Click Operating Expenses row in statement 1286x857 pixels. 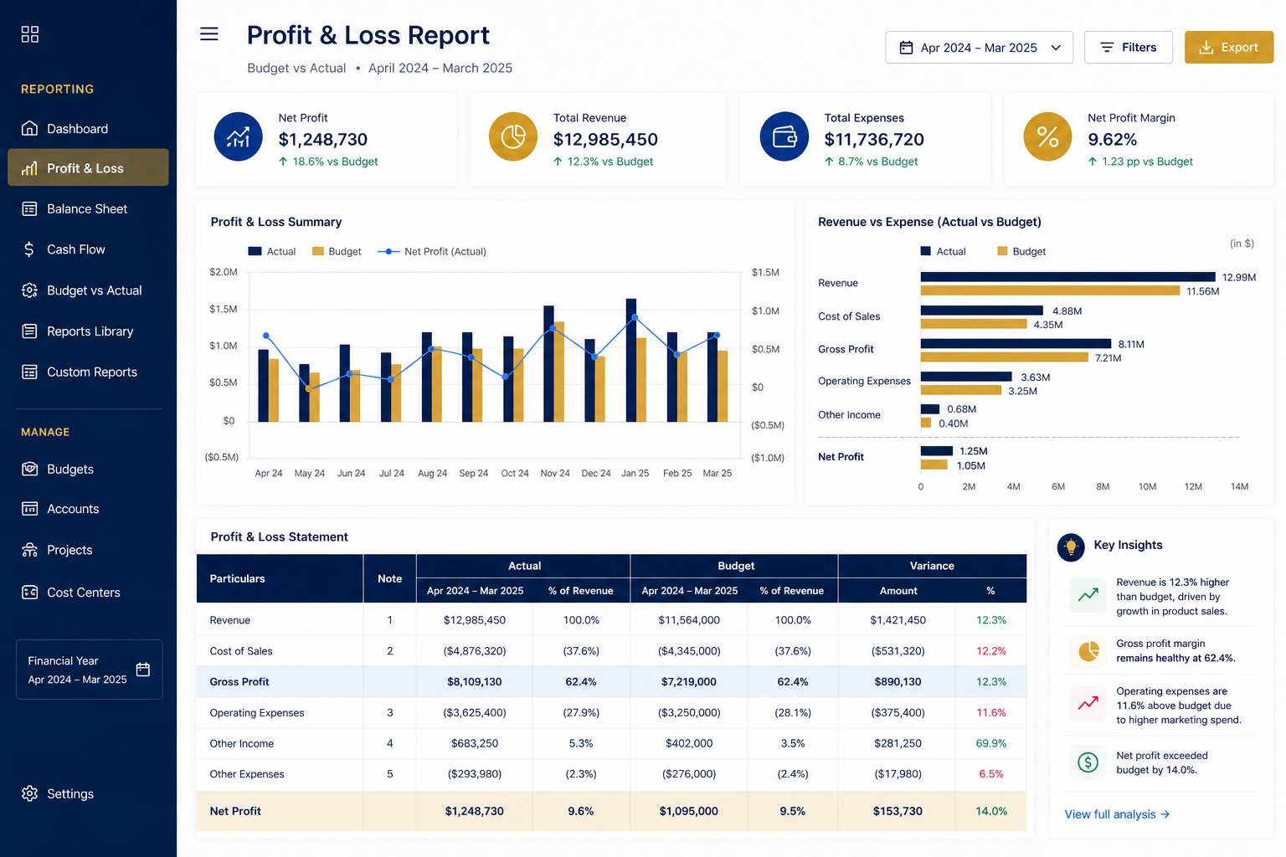611,712
